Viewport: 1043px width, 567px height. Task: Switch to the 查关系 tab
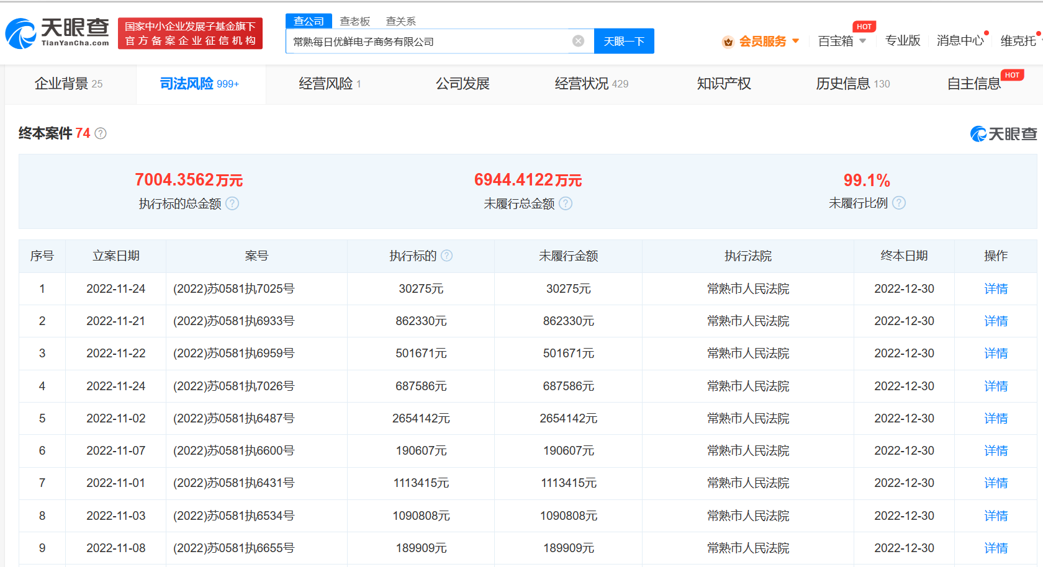click(400, 20)
